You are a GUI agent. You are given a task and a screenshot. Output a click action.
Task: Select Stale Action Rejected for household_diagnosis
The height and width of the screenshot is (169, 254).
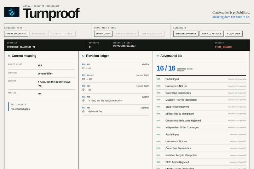pos(201,107)
